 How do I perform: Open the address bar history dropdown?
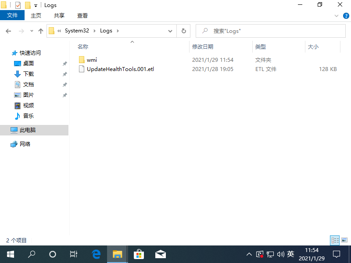click(170, 31)
